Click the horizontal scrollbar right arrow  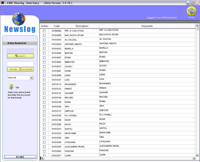194,158
